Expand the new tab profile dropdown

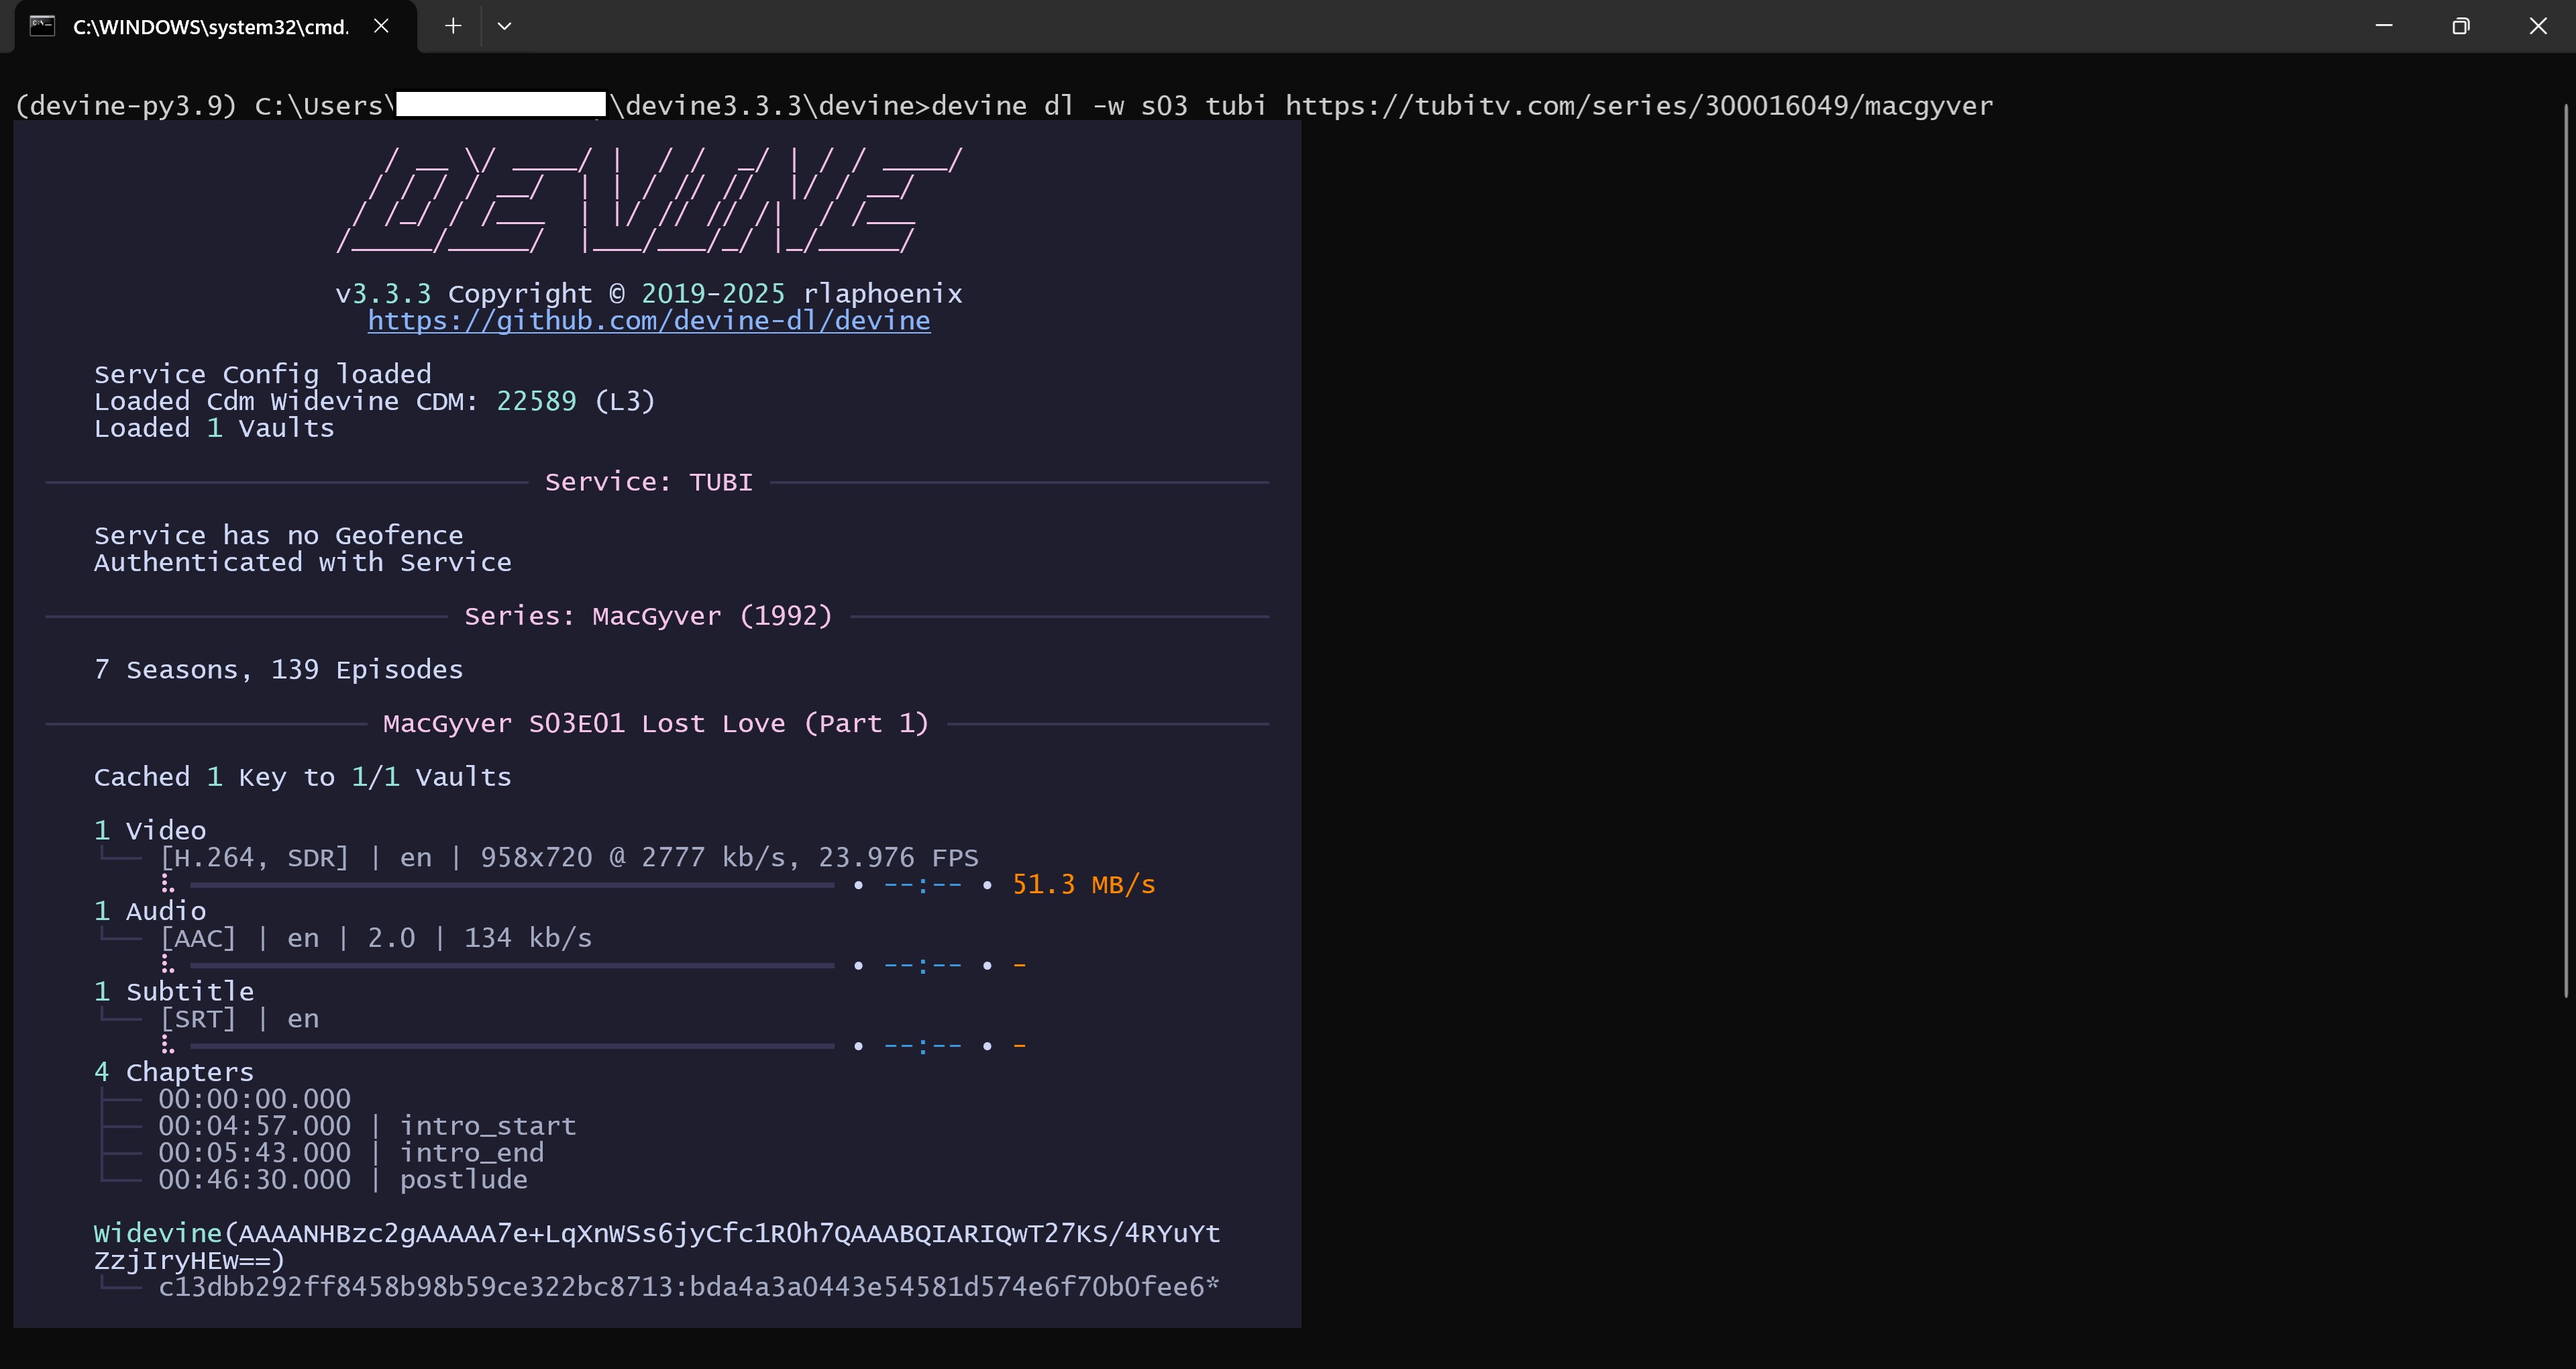(x=504, y=26)
